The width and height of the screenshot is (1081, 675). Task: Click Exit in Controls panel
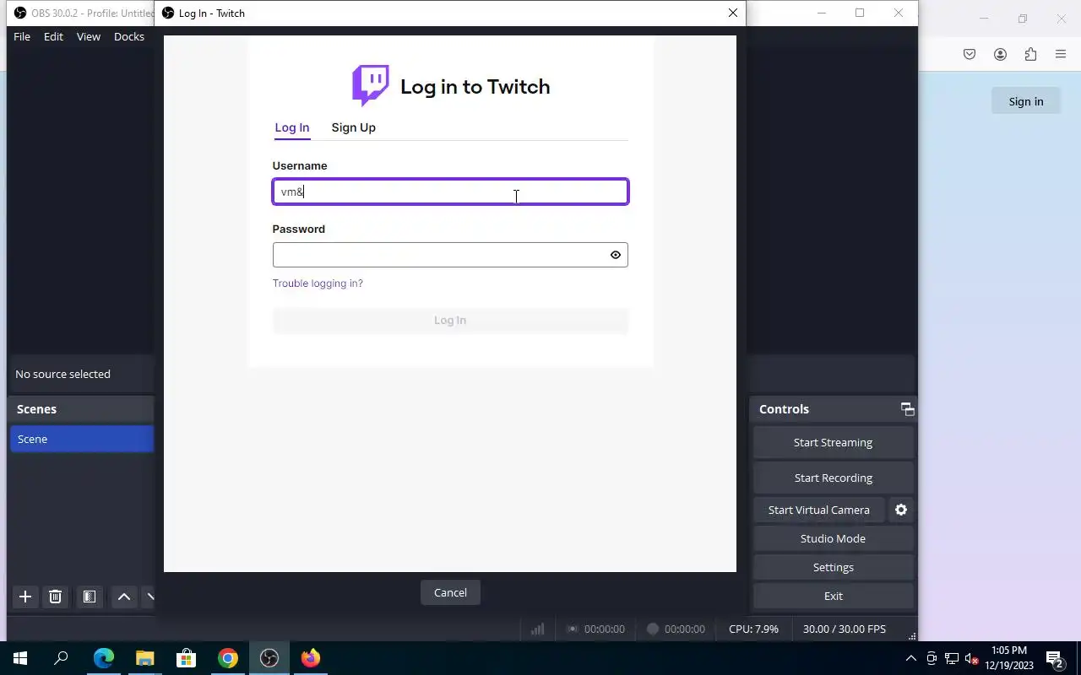[833, 596]
